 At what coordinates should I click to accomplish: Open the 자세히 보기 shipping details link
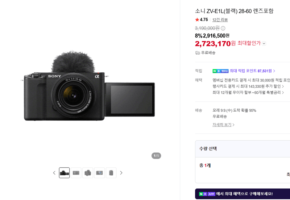tap(223, 125)
